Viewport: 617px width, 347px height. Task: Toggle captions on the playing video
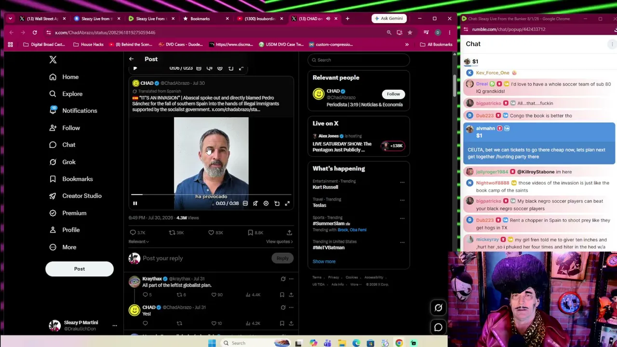click(x=245, y=203)
